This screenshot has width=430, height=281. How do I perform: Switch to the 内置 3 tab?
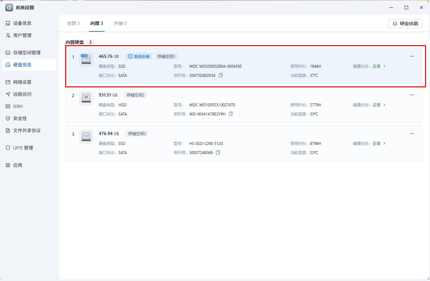(x=97, y=23)
